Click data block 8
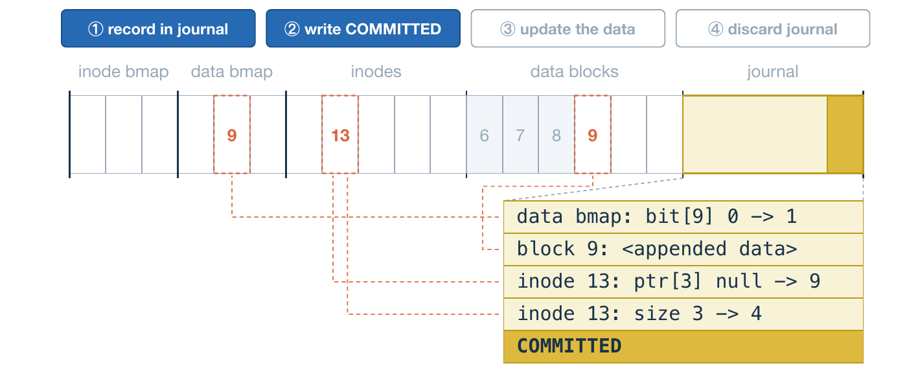Screen dimensions: 907x392 (557, 135)
